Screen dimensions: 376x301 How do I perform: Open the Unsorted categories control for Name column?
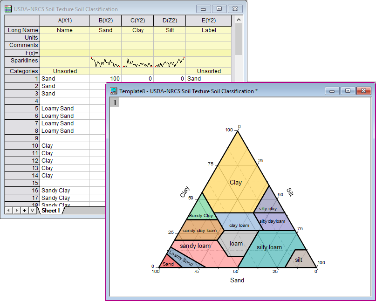pyautogui.click(x=64, y=70)
